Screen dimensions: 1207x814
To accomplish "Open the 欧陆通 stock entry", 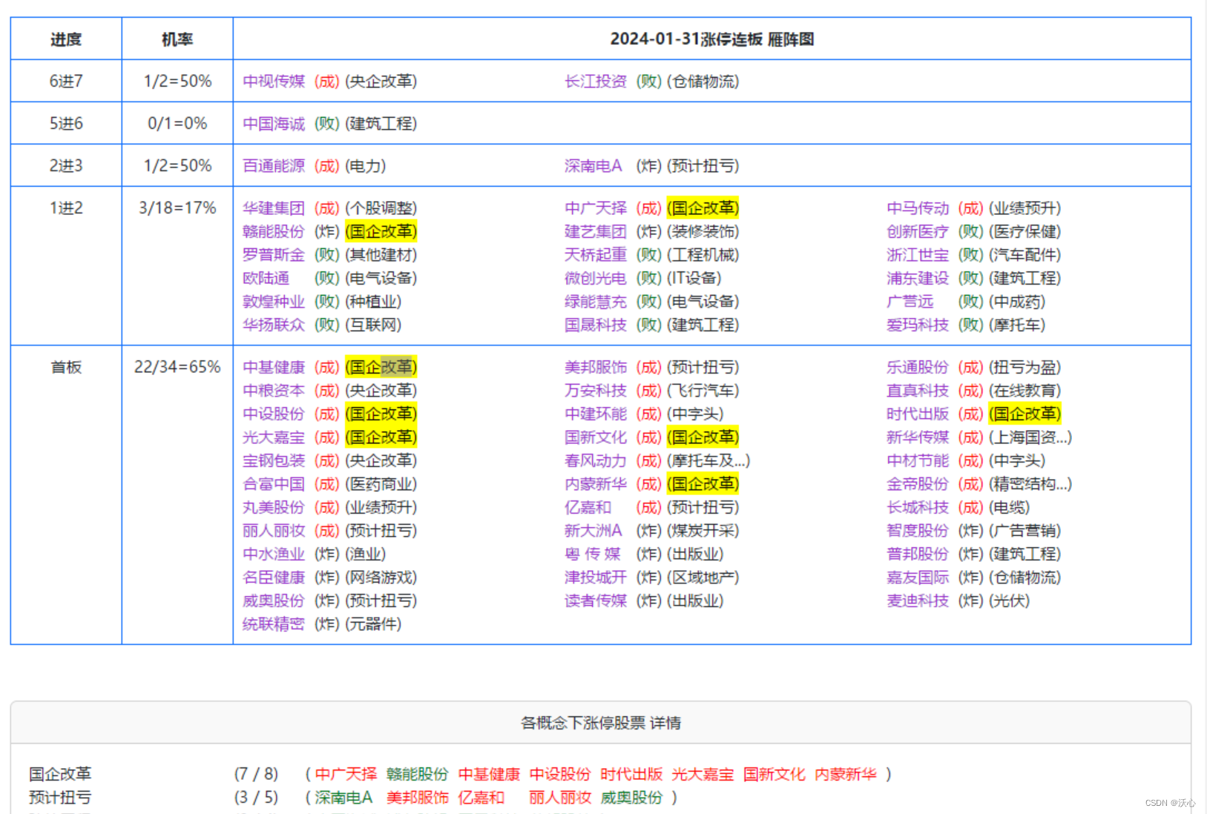I will pos(266,278).
